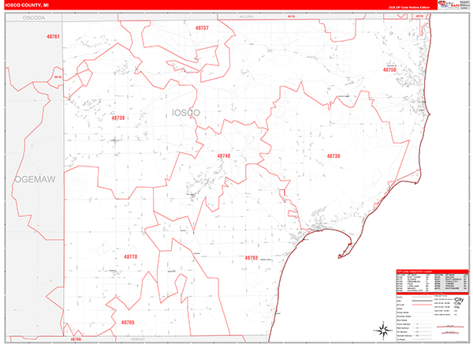The image size is (473, 344).
Task: Select the ZIP code label 48739
Action: 118,118
